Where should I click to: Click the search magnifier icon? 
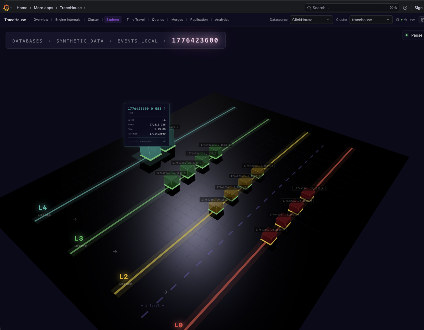(309, 8)
